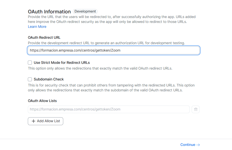
Task: Enable Use Strict Mode for Redirect URLs checkbox
Action: (x=30, y=63)
